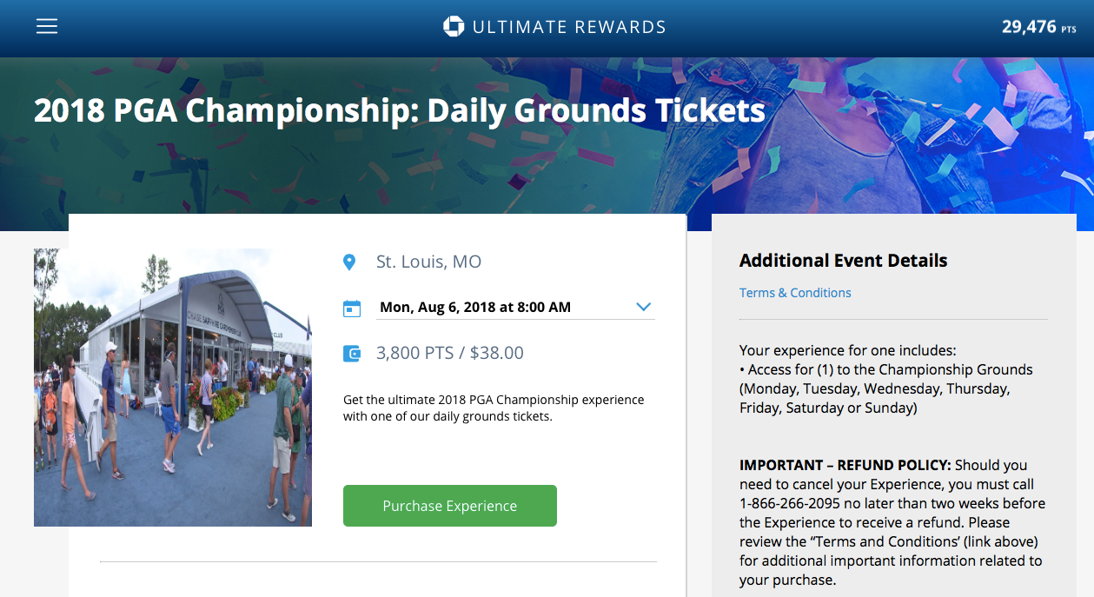Click the location pin icon
This screenshot has width=1094, height=597.
349,262
